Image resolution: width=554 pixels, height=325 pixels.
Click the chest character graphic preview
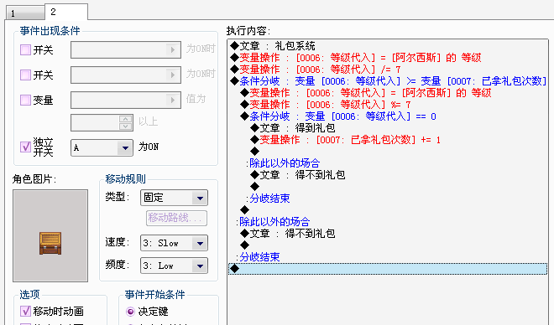[x=50, y=236]
